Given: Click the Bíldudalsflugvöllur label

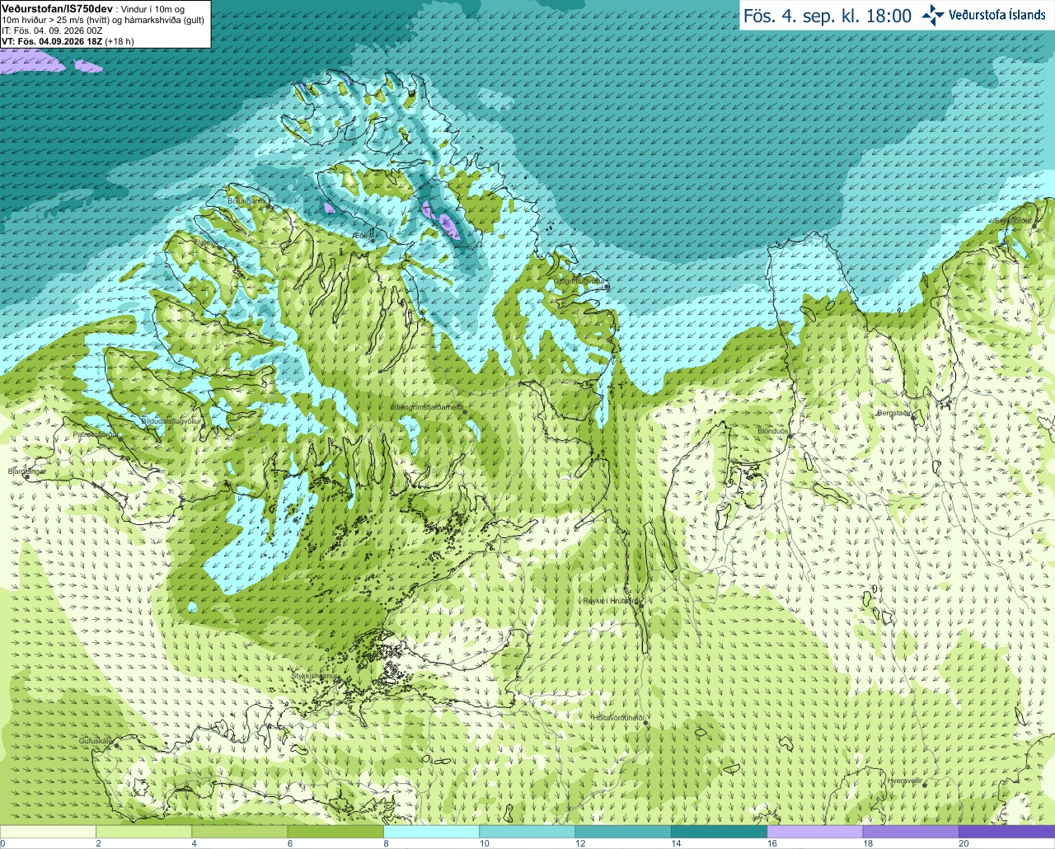Looking at the screenshot, I should [x=171, y=420].
